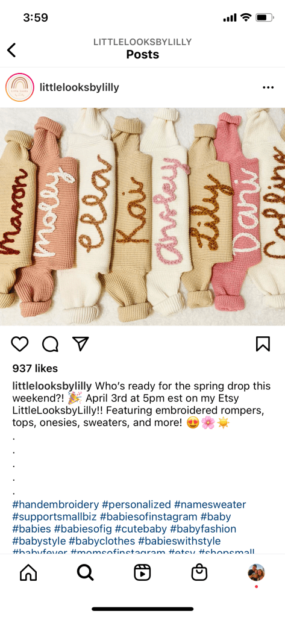Open Search tab magnifier
This screenshot has width=285, height=617.
[86, 572]
